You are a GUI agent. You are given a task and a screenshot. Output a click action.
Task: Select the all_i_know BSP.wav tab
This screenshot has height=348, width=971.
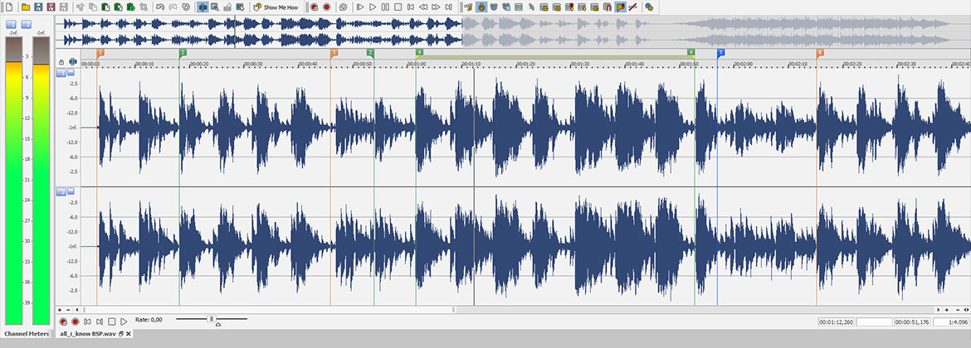pos(87,334)
